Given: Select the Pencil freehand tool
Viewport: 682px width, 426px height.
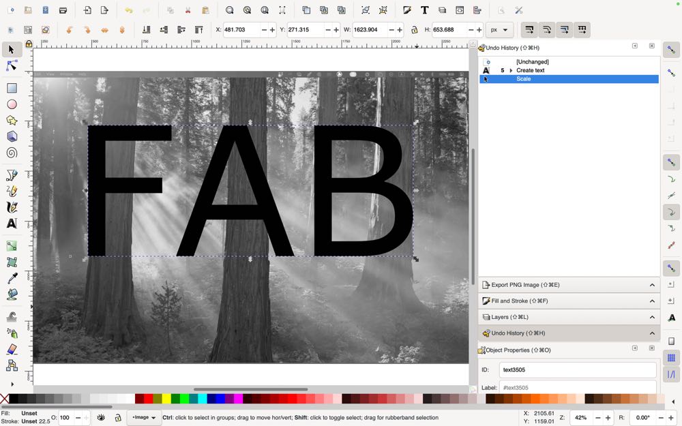Looking at the screenshot, I should point(12,192).
